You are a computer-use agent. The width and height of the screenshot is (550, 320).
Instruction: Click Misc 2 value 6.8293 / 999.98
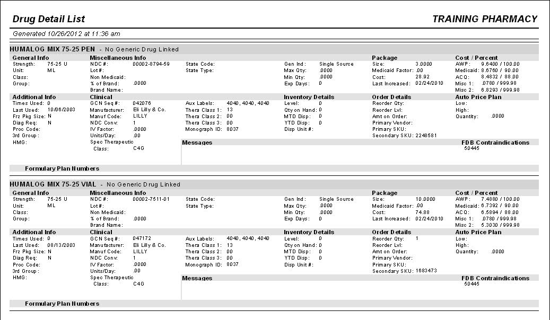[x=501, y=90]
